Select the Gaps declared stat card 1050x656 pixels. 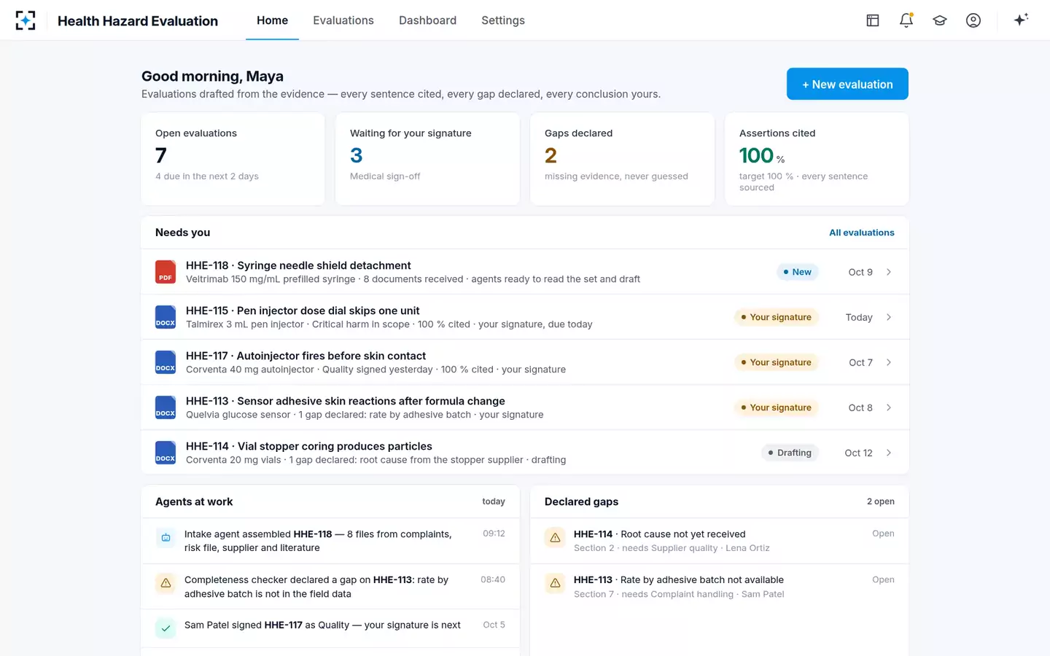622,159
